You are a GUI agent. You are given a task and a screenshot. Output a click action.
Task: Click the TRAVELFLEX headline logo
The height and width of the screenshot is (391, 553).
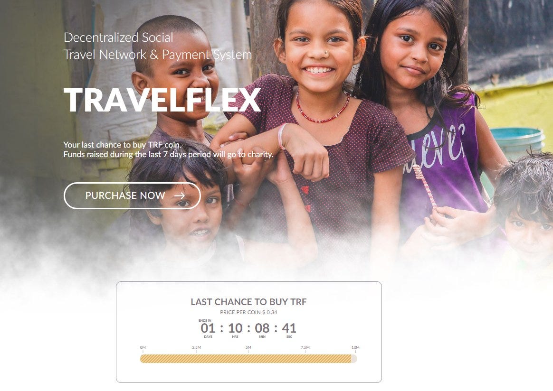point(162,100)
